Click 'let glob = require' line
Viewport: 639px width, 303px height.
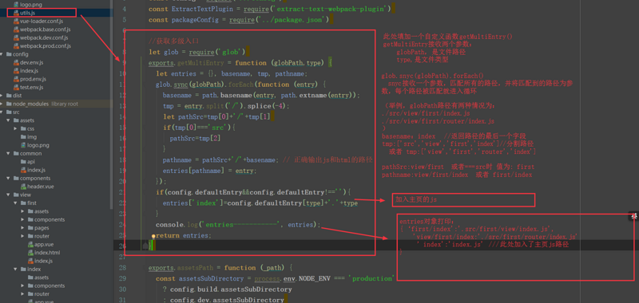point(196,52)
